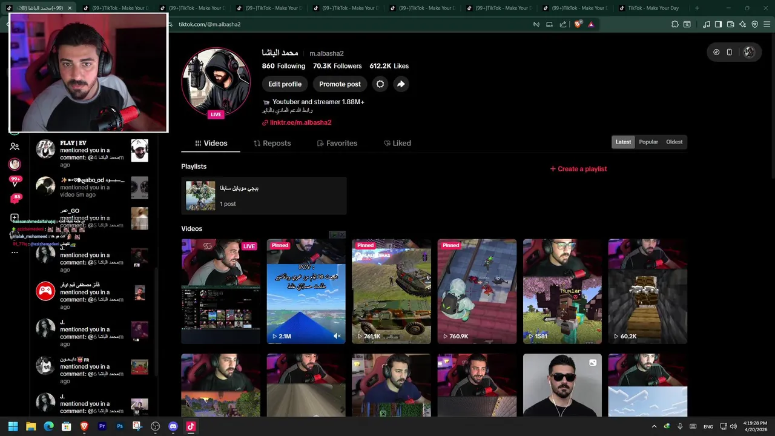Image resolution: width=775 pixels, height=436 pixels.
Task: Open profile settings gear icon
Action: point(380,84)
